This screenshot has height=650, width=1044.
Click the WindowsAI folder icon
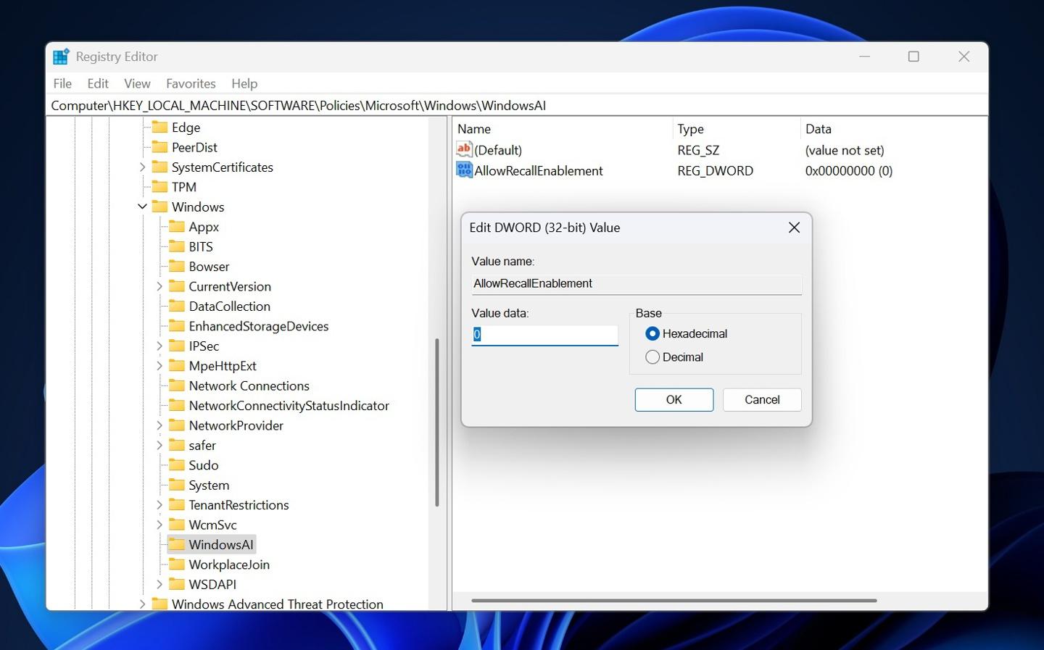[x=177, y=544]
